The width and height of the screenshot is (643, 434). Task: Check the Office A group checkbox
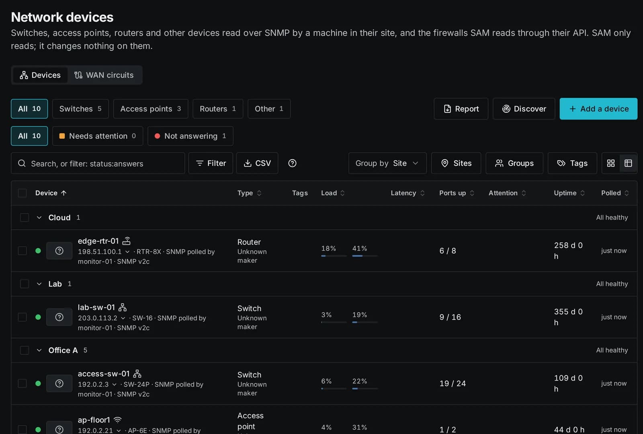click(x=25, y=350)
